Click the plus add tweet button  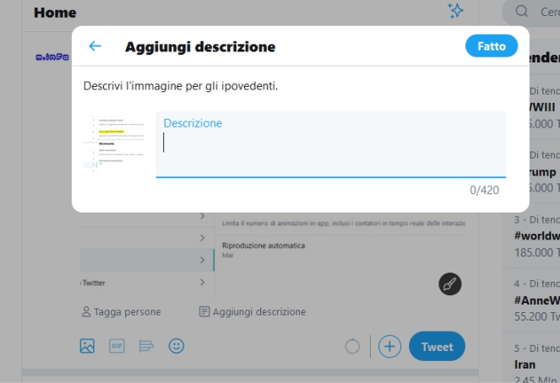pos(389,346)
